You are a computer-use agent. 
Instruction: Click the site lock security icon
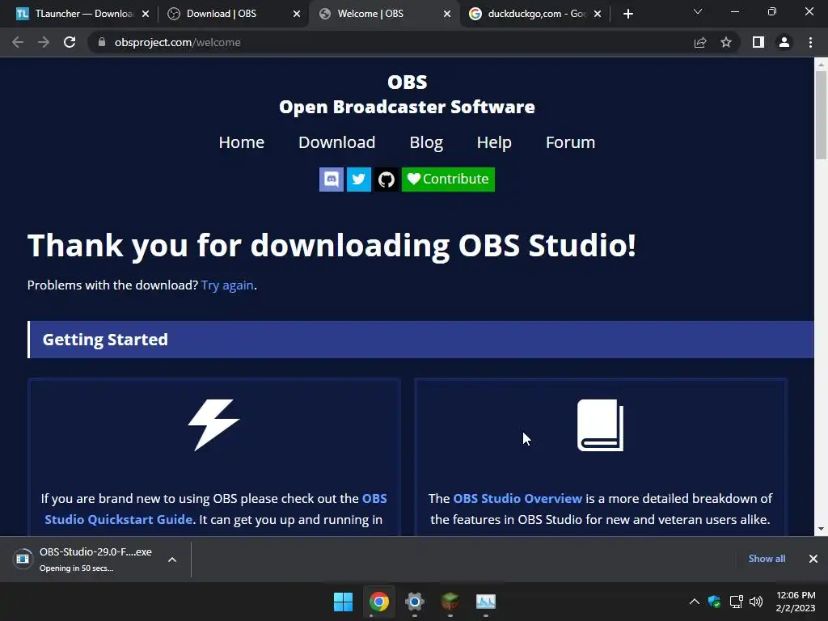(102, 42)
